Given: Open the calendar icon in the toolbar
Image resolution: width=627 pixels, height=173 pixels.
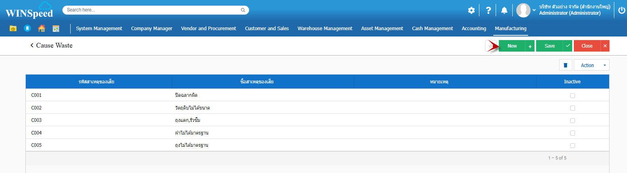Looking at the screenshot, I should coord(56,29).
